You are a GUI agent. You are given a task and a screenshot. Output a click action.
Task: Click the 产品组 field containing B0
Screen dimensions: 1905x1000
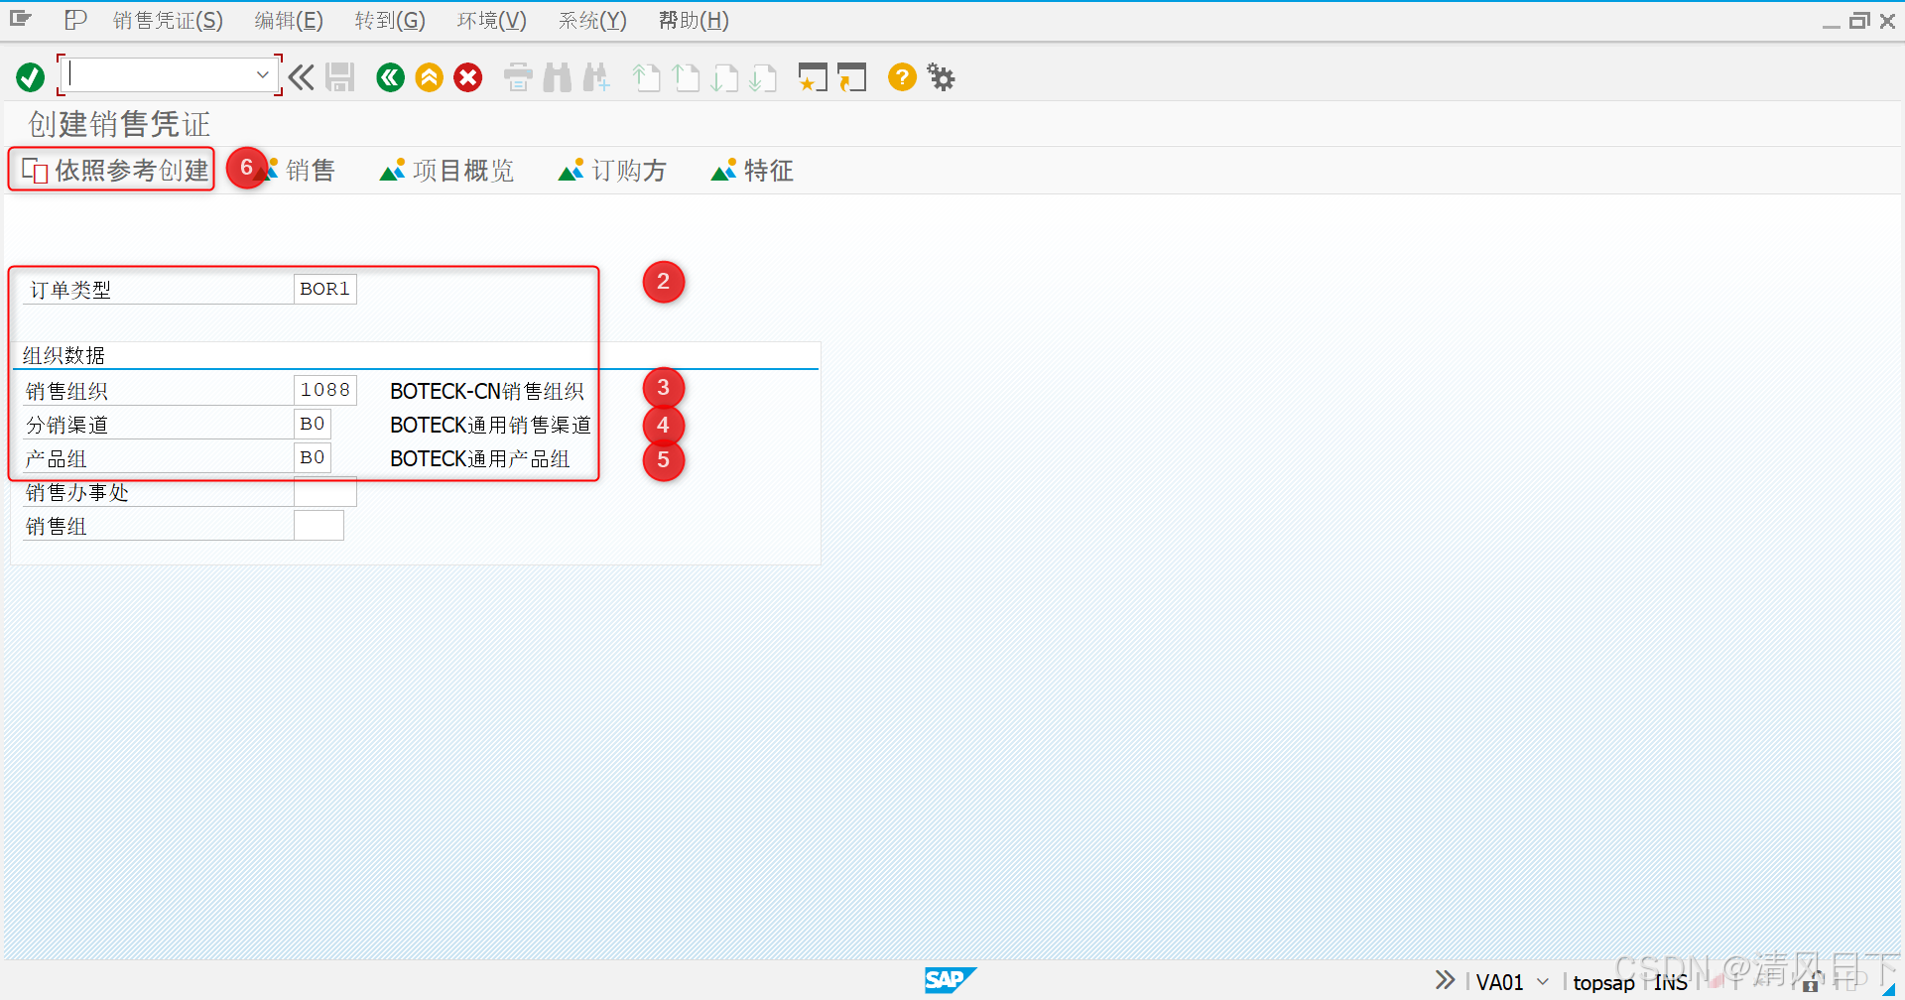coord(313,457)
